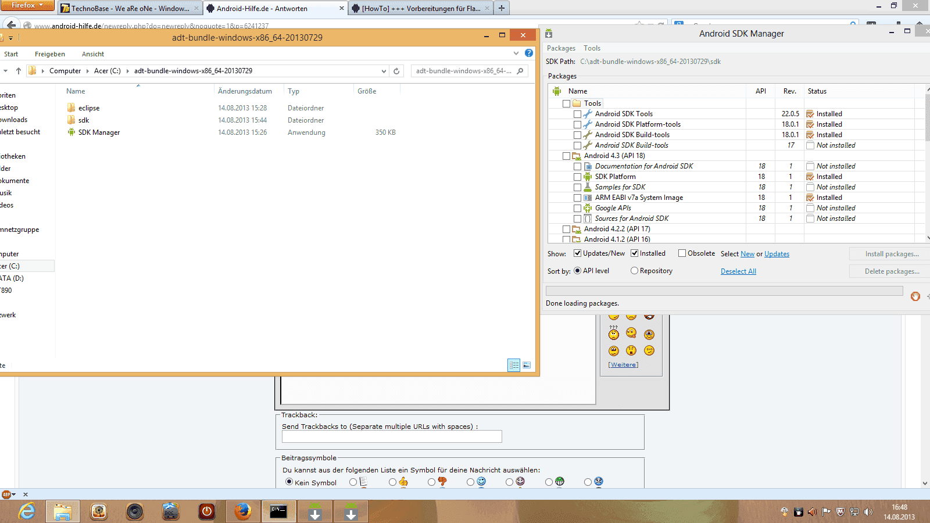Click the Deselect All link
This screenshot has width=930, height=523.
click(738, 271)
